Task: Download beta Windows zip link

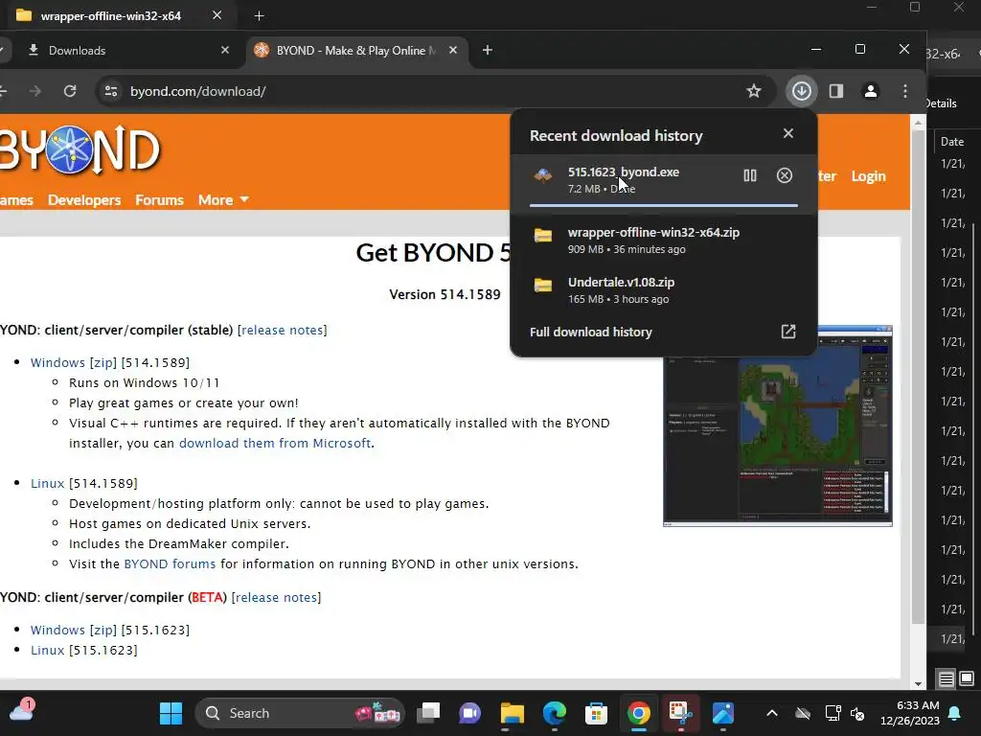Action: [x=103, y=630]
